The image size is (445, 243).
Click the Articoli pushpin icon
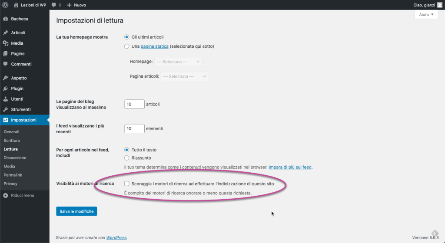pyautogui.click(x=5, y=33)
